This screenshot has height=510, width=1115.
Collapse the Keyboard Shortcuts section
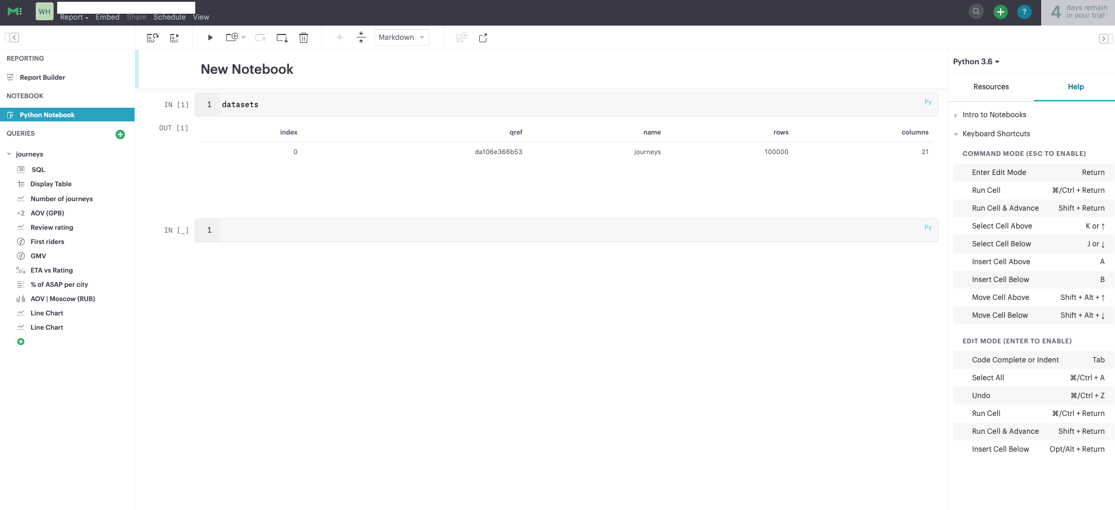[996, 134]
